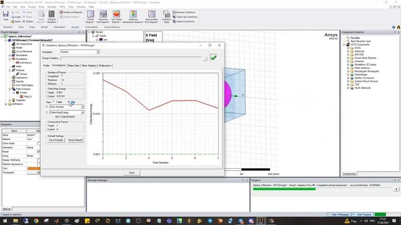Click the Name value cell Sphere1

click(33, 135)
